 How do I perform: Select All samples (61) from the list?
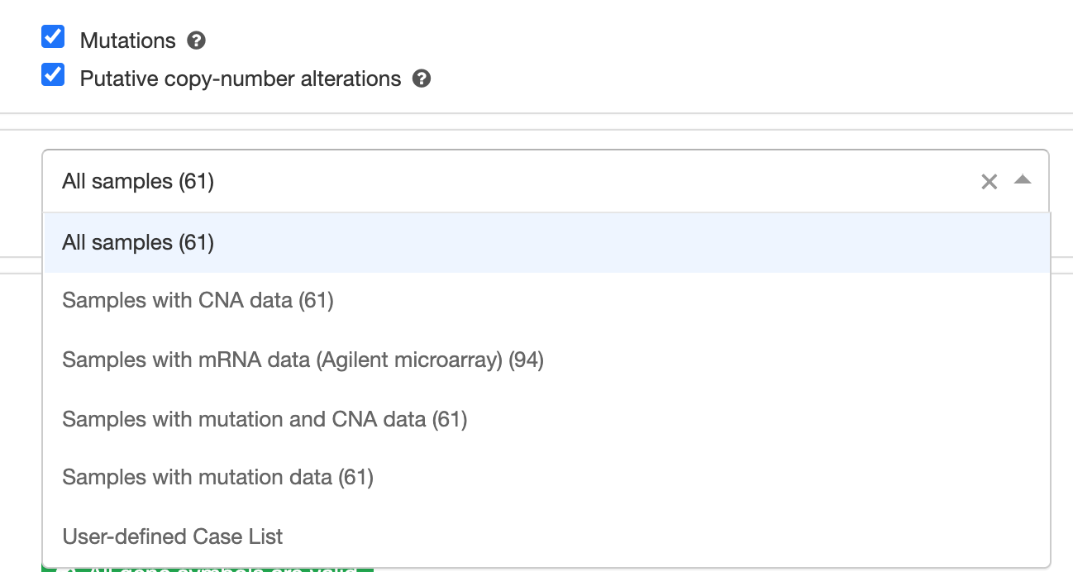coord(138,242)
